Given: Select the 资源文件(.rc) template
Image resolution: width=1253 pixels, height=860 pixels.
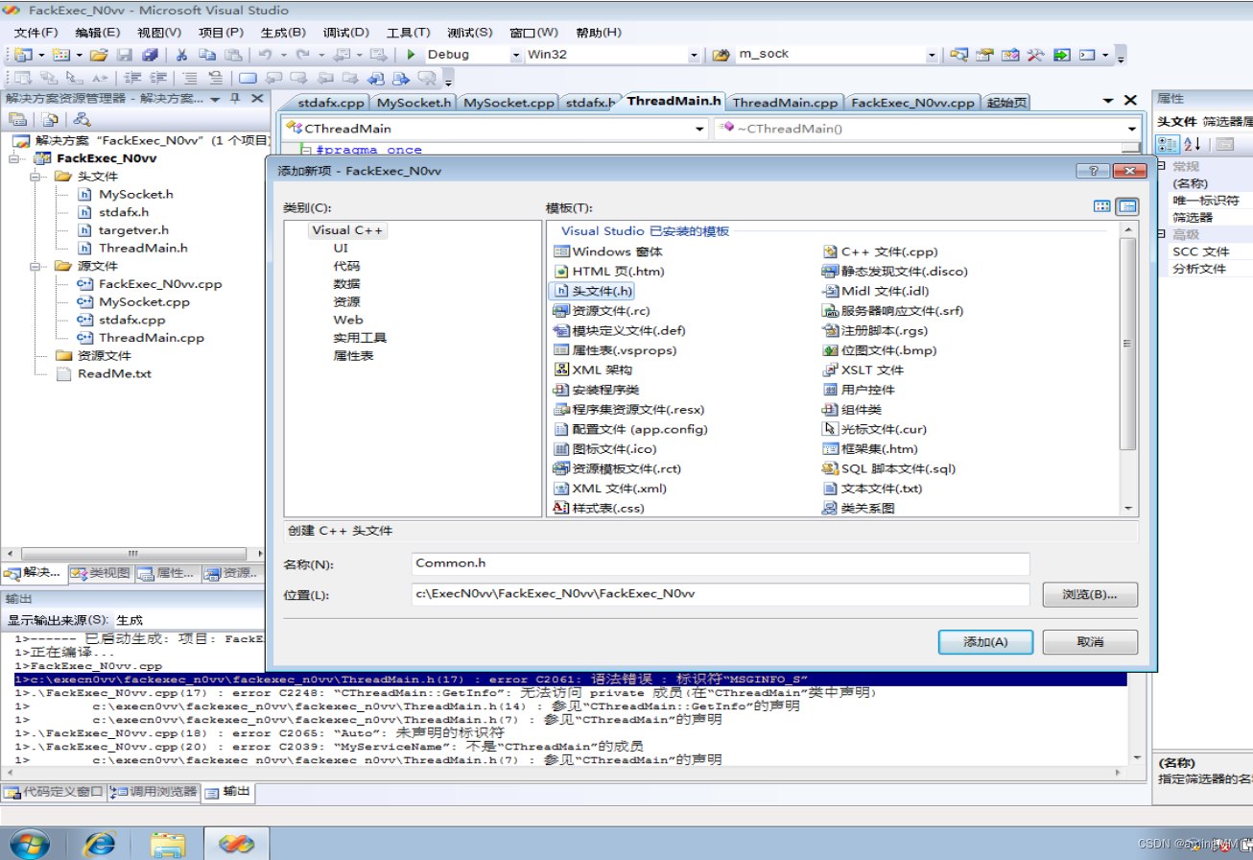Looking at the screenshot, I should tap(603, 311).
